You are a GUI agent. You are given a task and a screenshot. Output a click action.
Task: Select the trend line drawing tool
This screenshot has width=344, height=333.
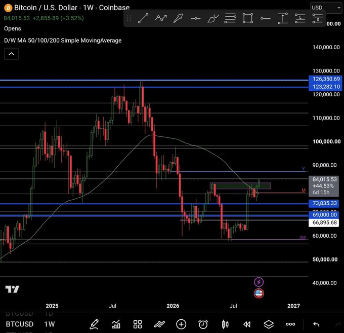[x=143, y=18]
